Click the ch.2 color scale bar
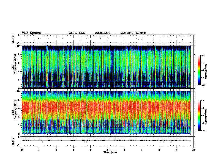218x168 pixels. point(199,116)
